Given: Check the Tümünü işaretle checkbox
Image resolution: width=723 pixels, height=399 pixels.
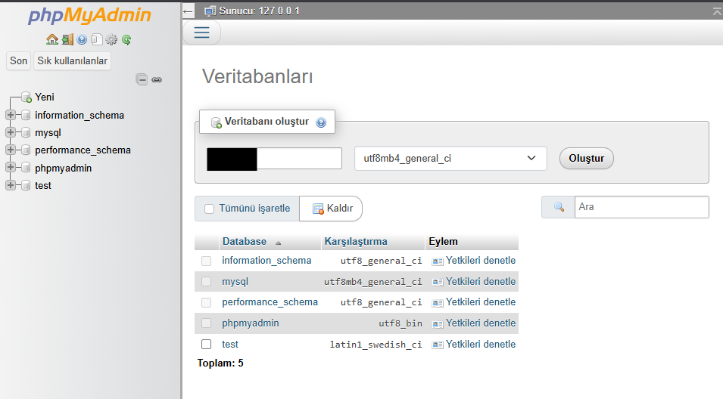Looking at the screenshot, I should [x=210, y=209].
